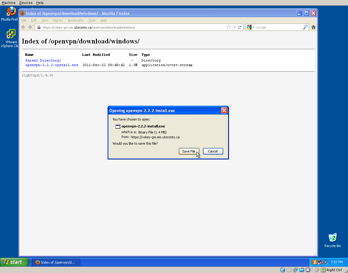Click the VirtualBox shared folders status icon
Screen dimensions: 348x273
(x=301, y=270)
